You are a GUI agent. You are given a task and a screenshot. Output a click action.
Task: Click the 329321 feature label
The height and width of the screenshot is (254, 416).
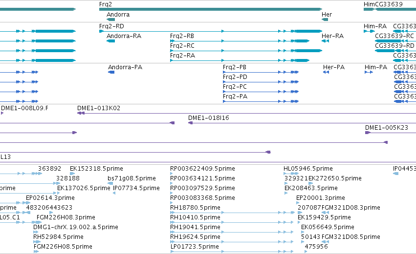[x=296, y=178]
